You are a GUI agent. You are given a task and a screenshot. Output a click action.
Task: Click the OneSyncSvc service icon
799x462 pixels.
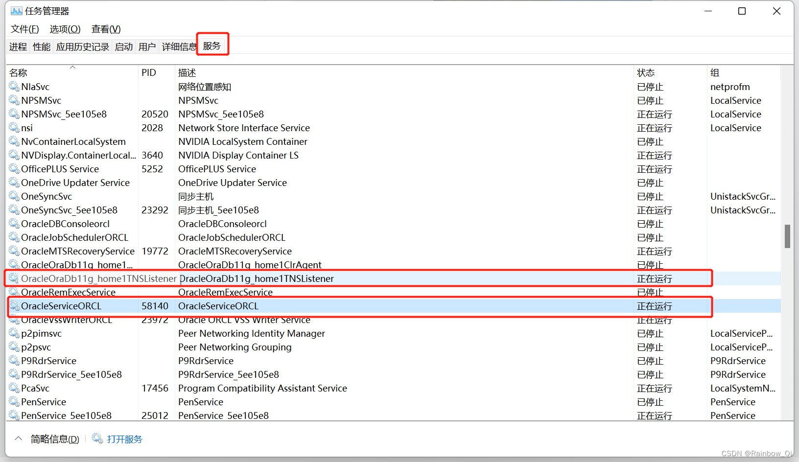[14, 196]
